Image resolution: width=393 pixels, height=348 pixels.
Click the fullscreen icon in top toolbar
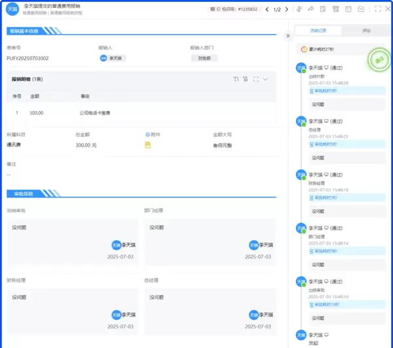point(377,9)
